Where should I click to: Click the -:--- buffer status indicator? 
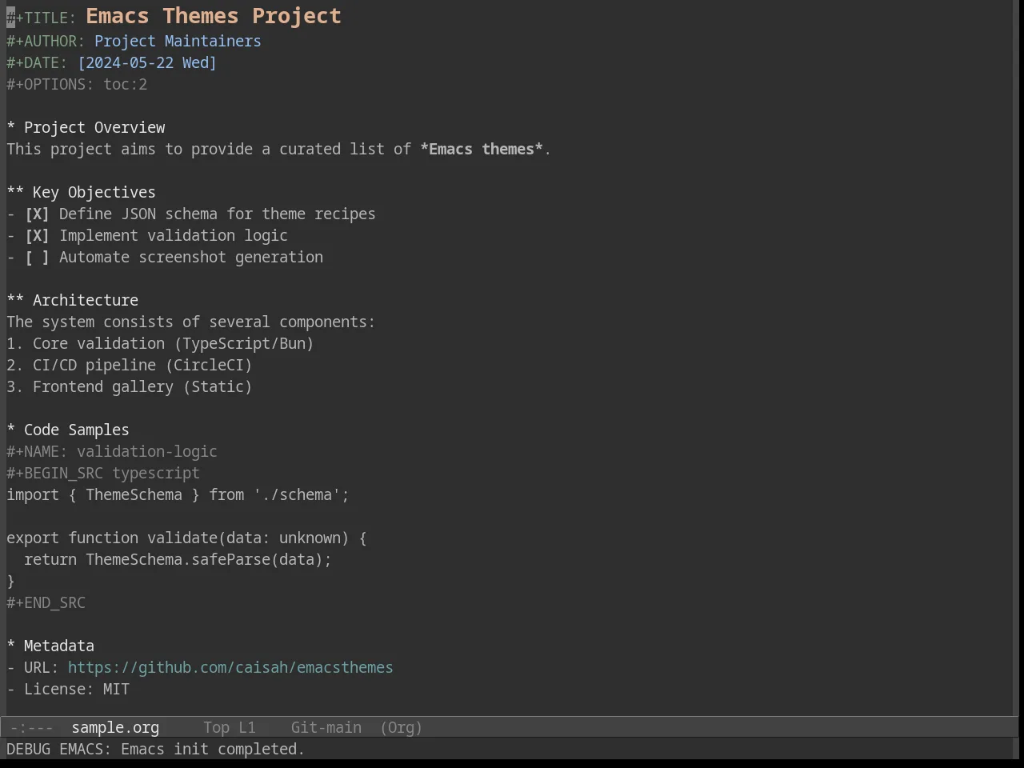(x=32, y=728)
